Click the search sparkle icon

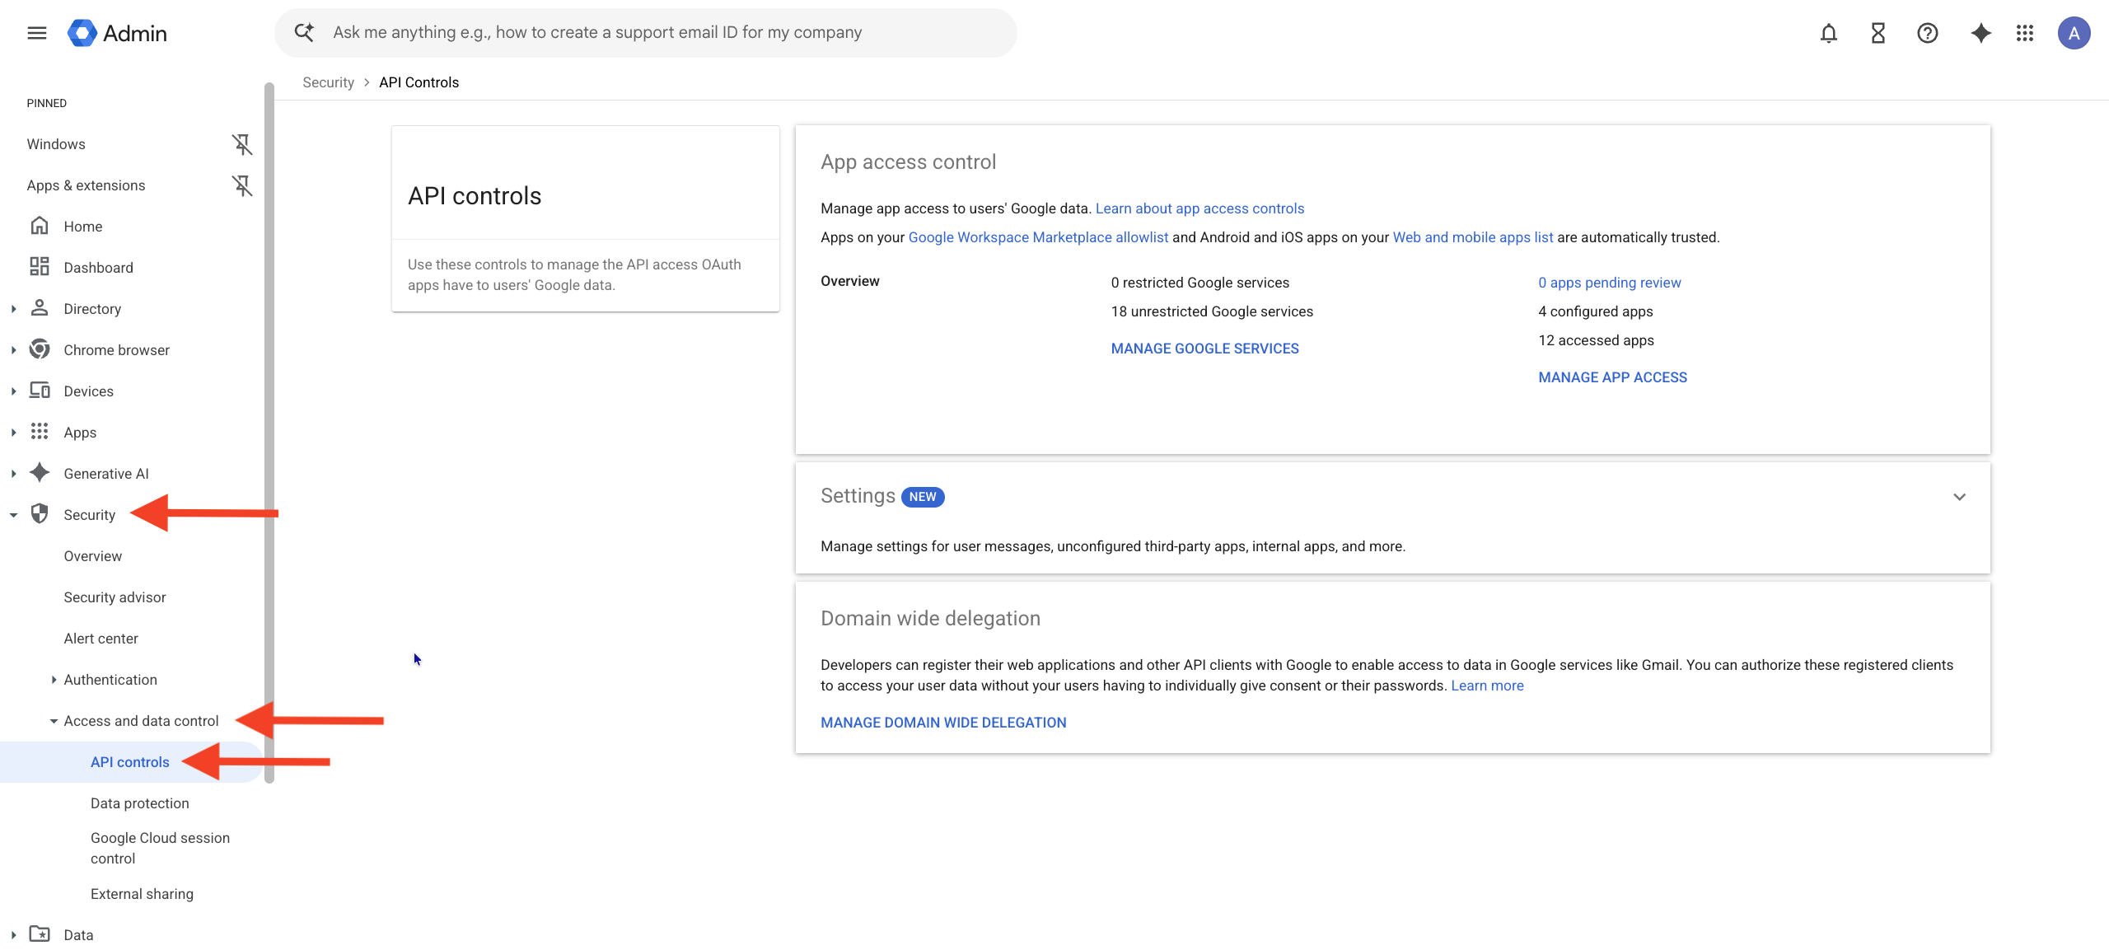tap(304, 33)
